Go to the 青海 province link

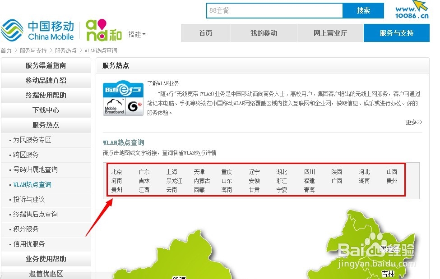[x=309, y=190]
